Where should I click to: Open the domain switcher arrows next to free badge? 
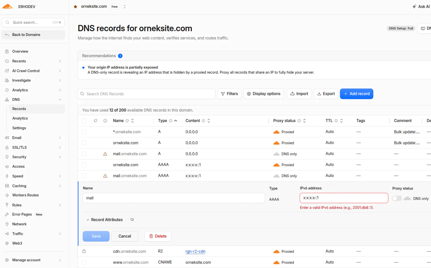[125, 7]
